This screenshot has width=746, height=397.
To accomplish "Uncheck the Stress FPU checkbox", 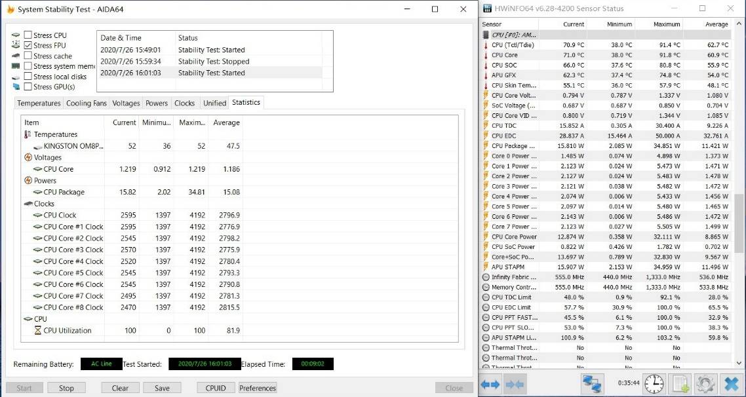I will click(28, 46).
